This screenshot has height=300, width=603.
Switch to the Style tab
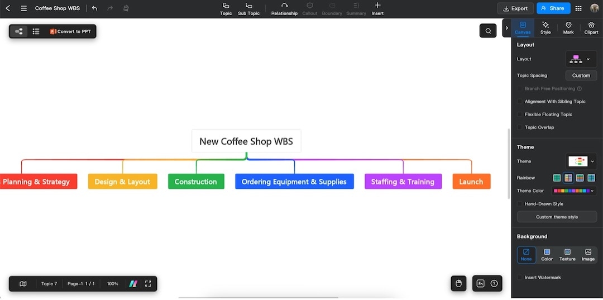pos(545,28)
